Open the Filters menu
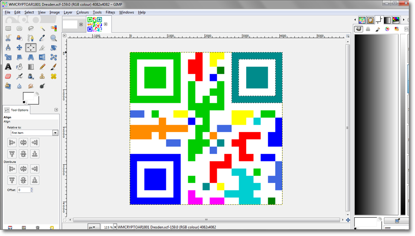415x236 pixels. (x=110, y=12)
